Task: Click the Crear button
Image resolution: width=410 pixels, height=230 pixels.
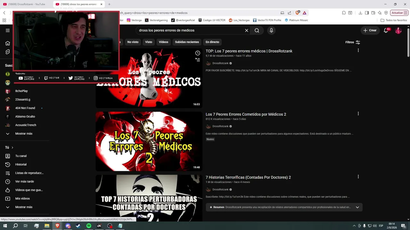Action: (370, 30)
